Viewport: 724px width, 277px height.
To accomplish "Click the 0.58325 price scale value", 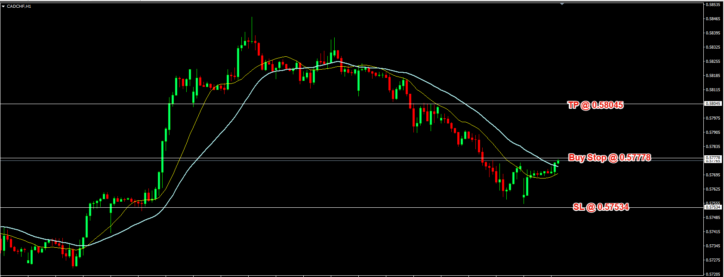I will pos(714,47).
